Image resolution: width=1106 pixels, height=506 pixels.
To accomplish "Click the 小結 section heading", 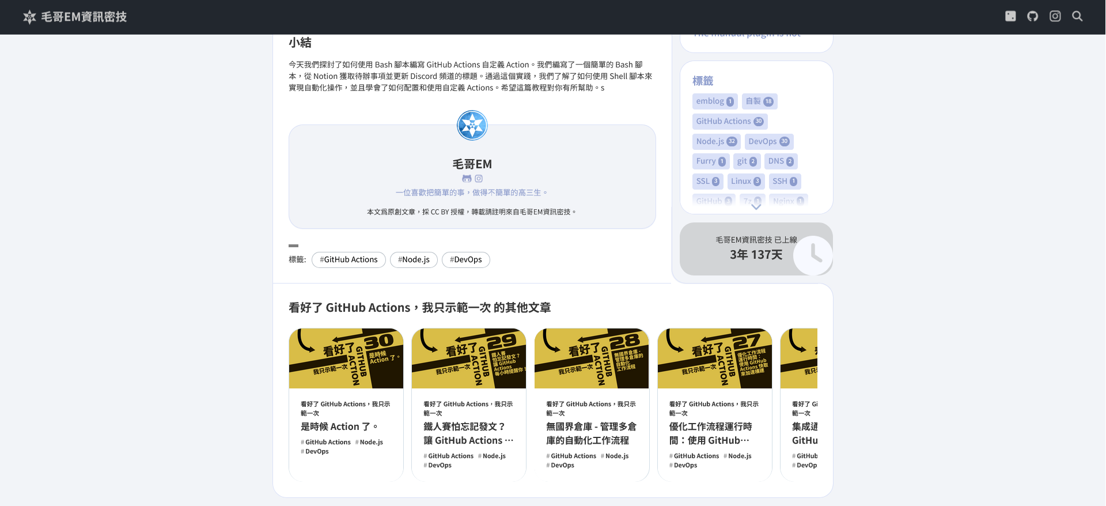I will click(x=300, y=43).
